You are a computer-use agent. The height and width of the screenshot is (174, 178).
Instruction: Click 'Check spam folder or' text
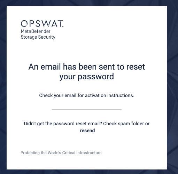click(x=126, y=124)
